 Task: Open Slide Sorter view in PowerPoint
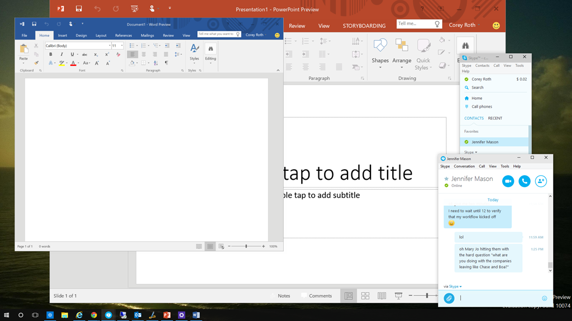click(x=365, y=296)
